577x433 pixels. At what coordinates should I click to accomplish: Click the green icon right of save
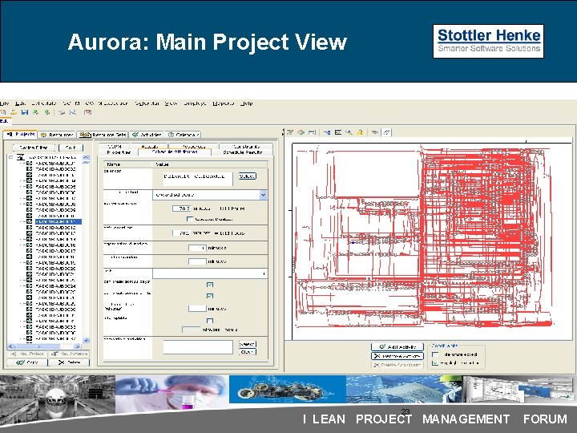[36, 112]
